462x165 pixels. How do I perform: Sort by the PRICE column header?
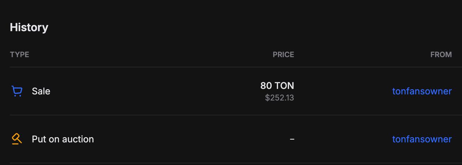283,55
